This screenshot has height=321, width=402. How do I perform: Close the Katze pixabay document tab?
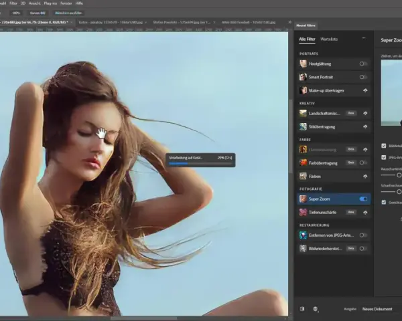pos(146,23)
